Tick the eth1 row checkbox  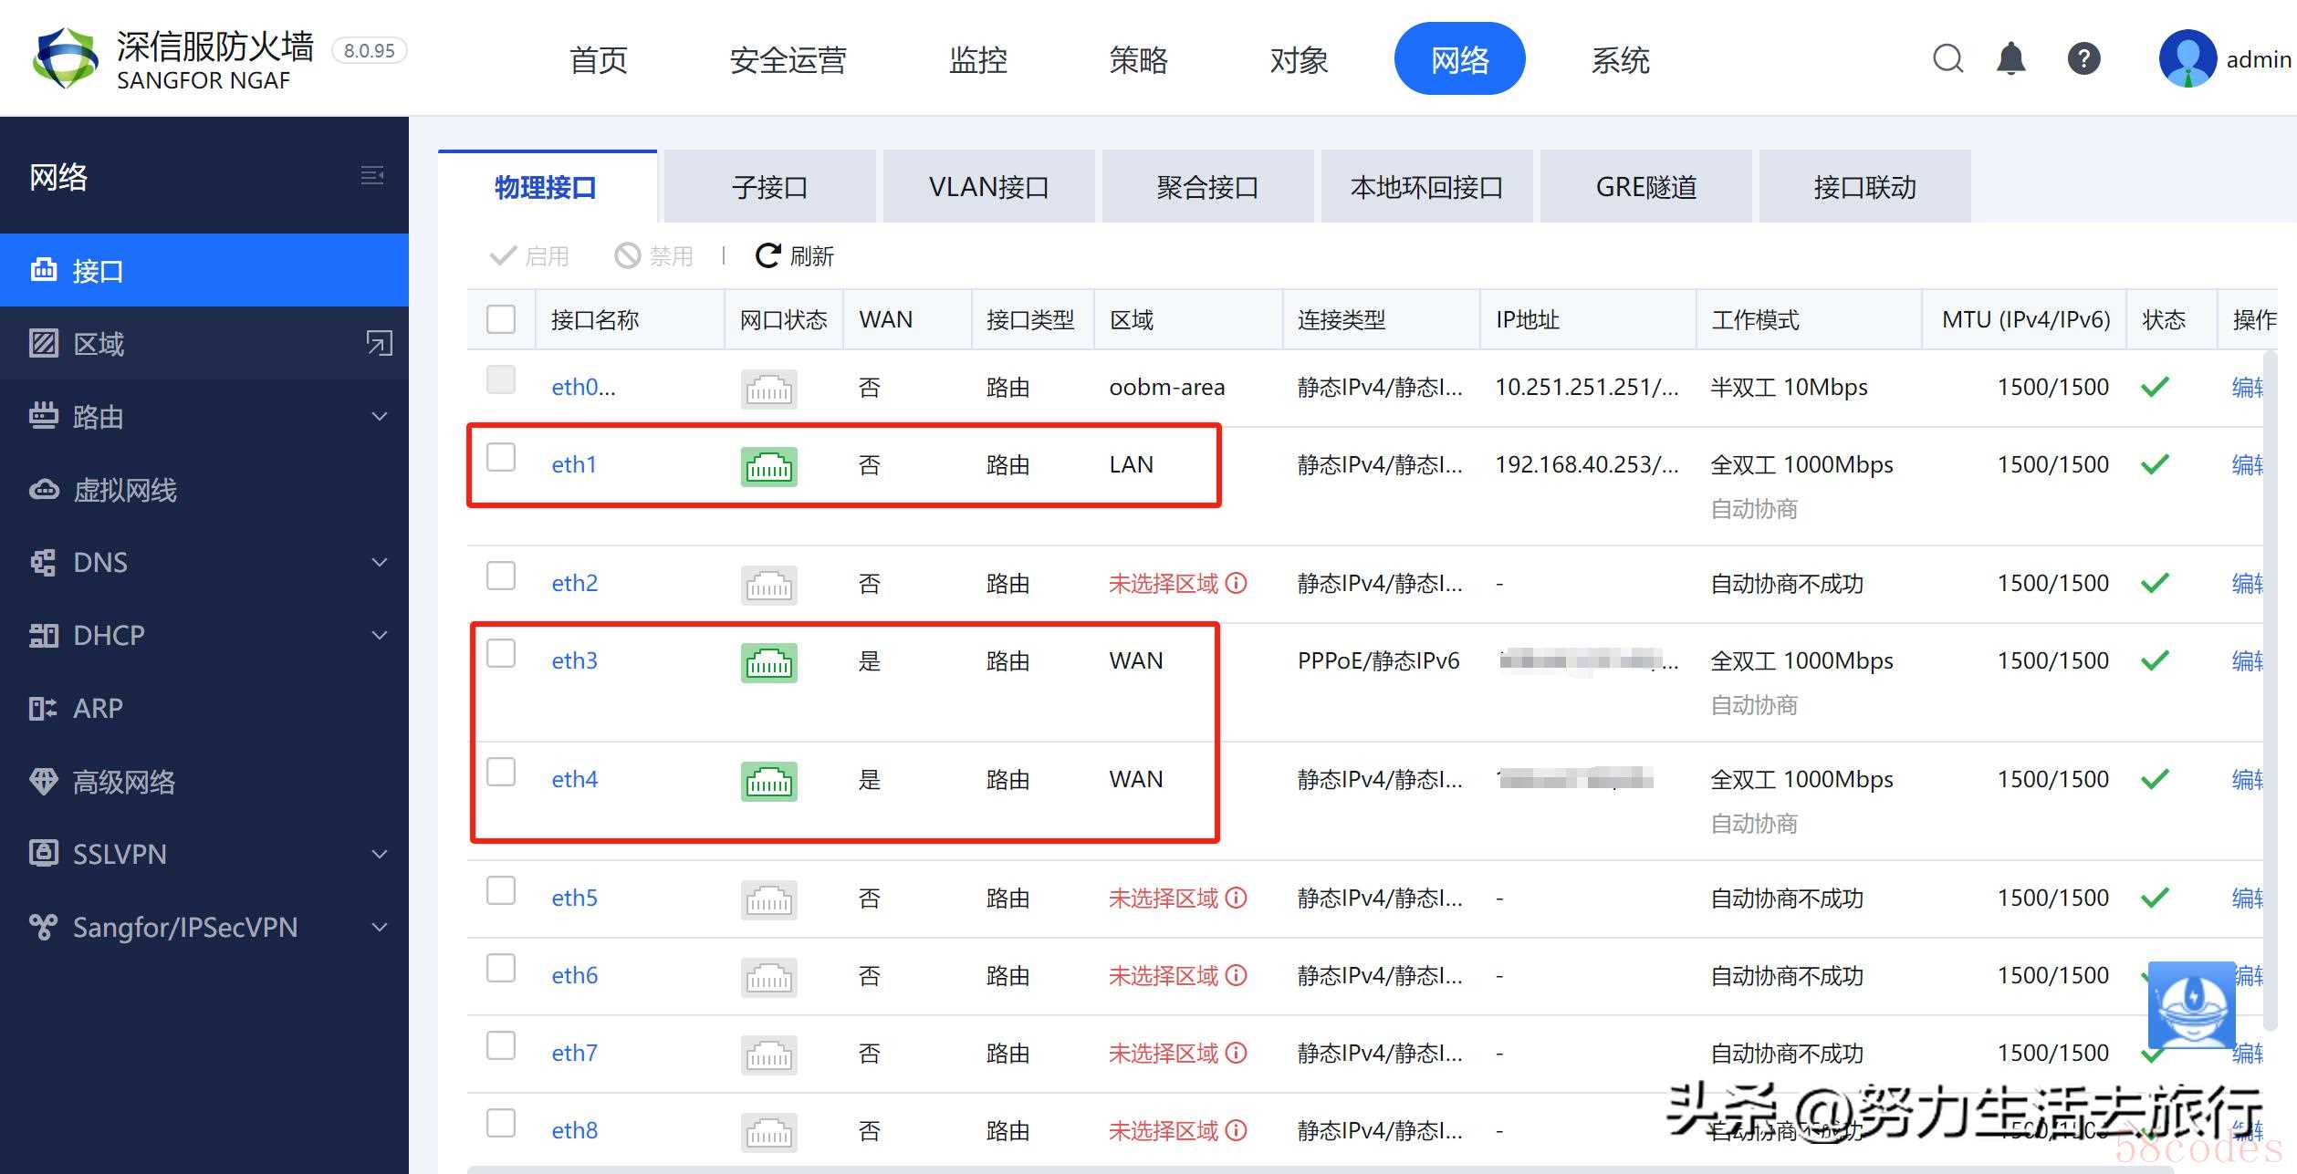coord(501,457)
